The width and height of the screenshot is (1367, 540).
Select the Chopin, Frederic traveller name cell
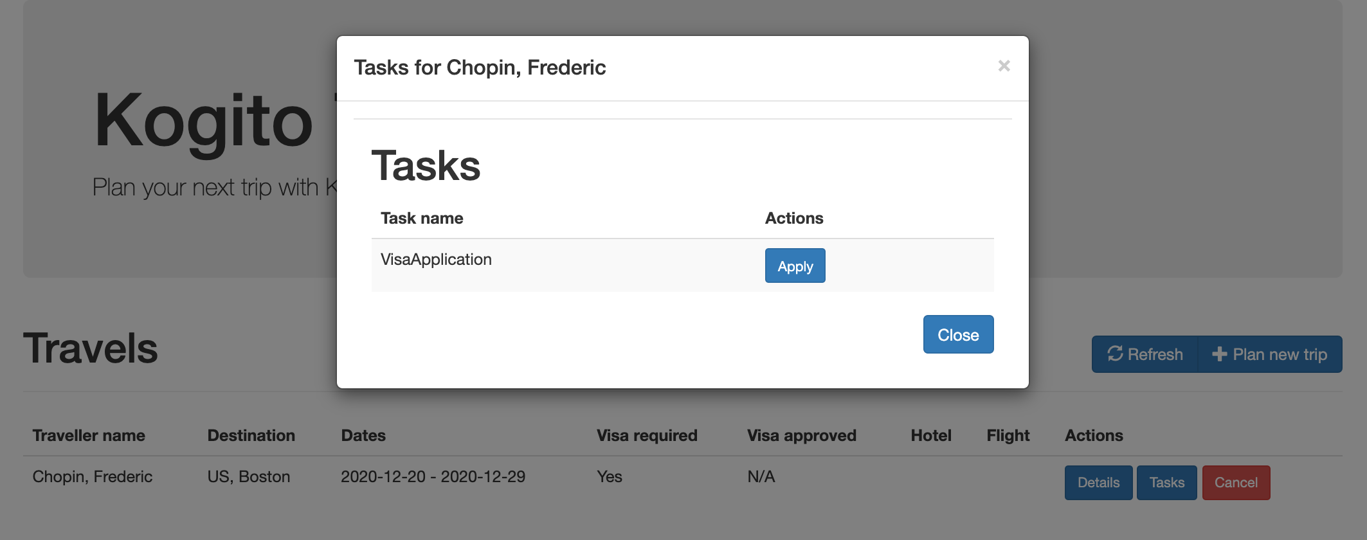pyautogui.click(x=93, y=477)
